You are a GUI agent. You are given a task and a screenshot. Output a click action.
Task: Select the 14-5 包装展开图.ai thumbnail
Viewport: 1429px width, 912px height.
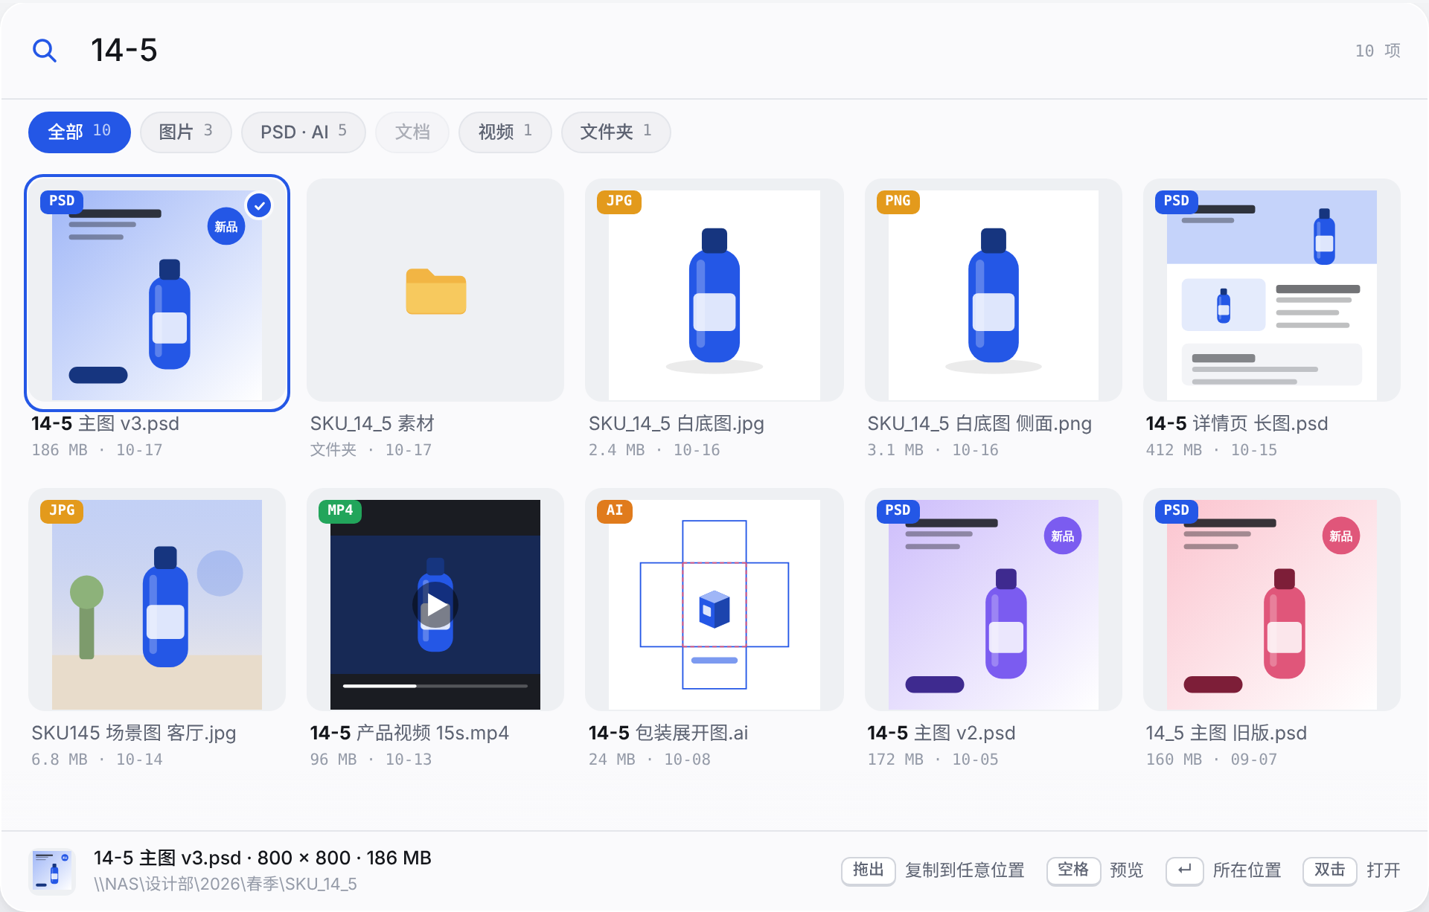click(x=714, y=600)
